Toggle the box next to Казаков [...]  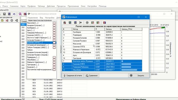tap(54, 67)
